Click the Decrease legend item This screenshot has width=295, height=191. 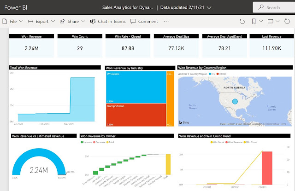pyautogui.click(x=99, y=142)
